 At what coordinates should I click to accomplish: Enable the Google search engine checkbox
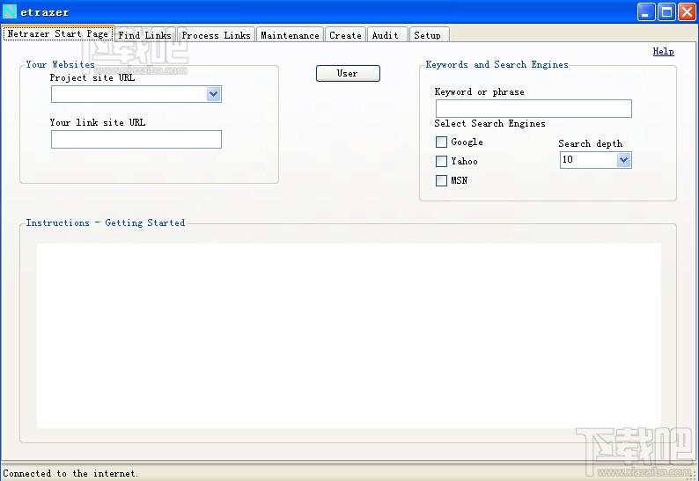(441, 142)
